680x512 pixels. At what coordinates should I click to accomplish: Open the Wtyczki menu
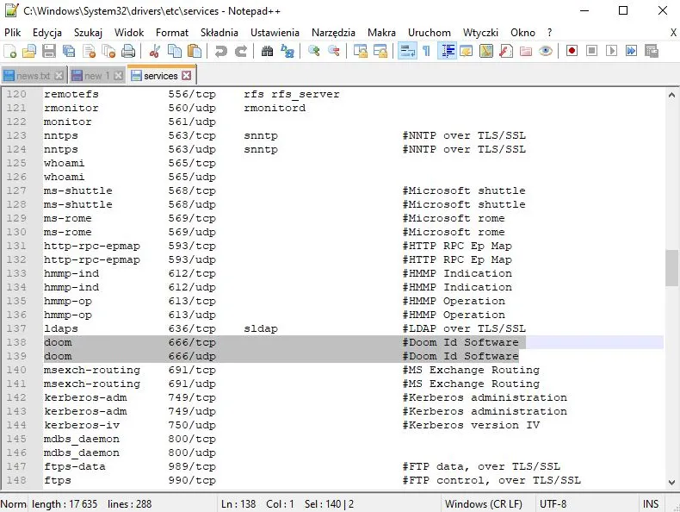[480, 32]
